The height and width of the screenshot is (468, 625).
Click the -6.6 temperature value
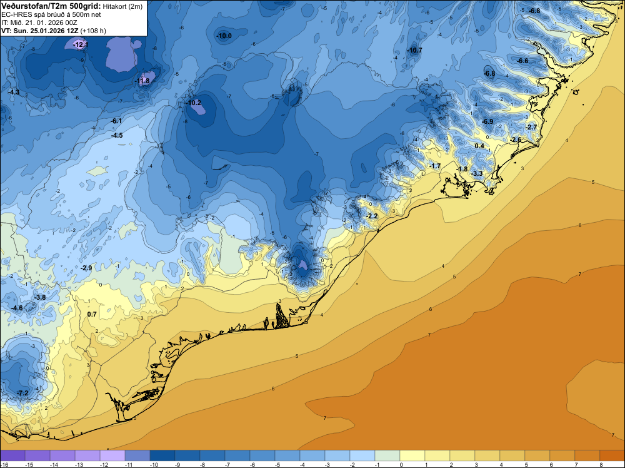pos(522,61)
